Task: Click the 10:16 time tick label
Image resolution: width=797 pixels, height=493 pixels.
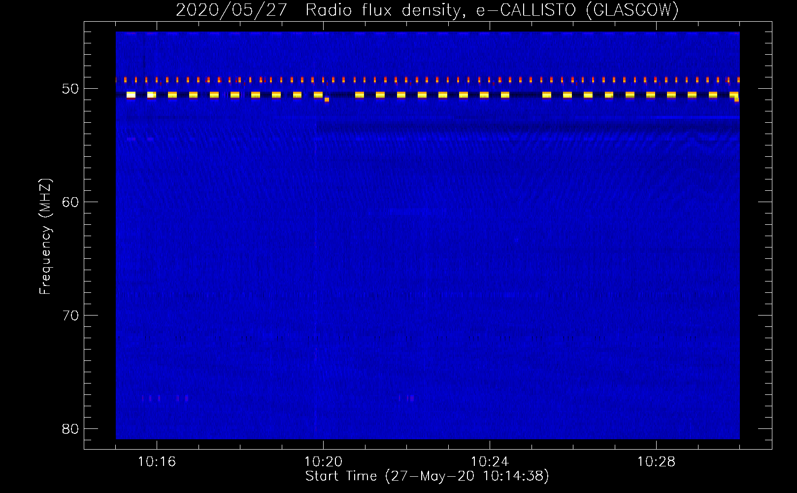Action: coord(157,462)
